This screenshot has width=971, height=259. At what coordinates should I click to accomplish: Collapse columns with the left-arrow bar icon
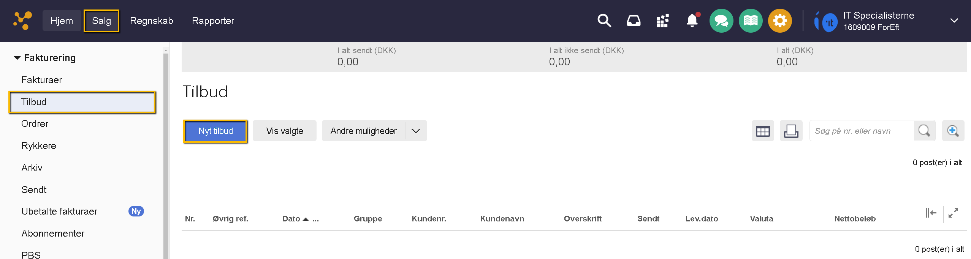931,213
